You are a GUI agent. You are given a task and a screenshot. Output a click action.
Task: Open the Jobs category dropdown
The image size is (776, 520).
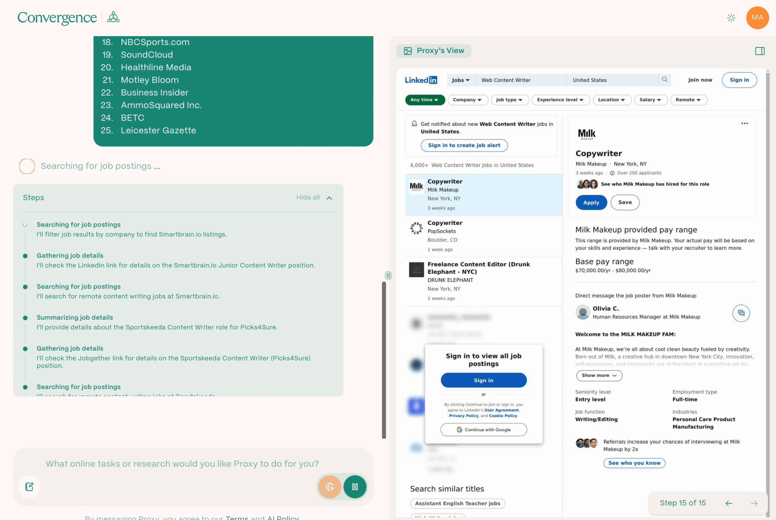tap(460, 80)
